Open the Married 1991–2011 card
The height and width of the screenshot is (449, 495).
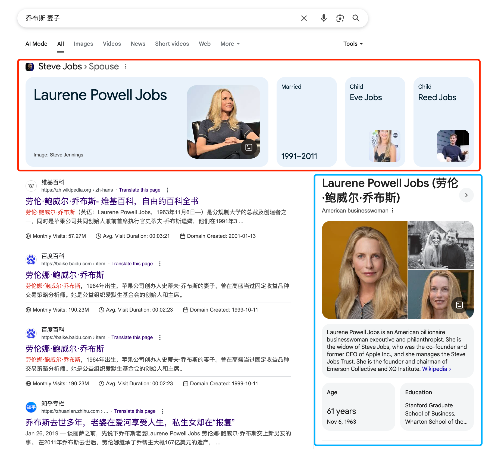307,122
